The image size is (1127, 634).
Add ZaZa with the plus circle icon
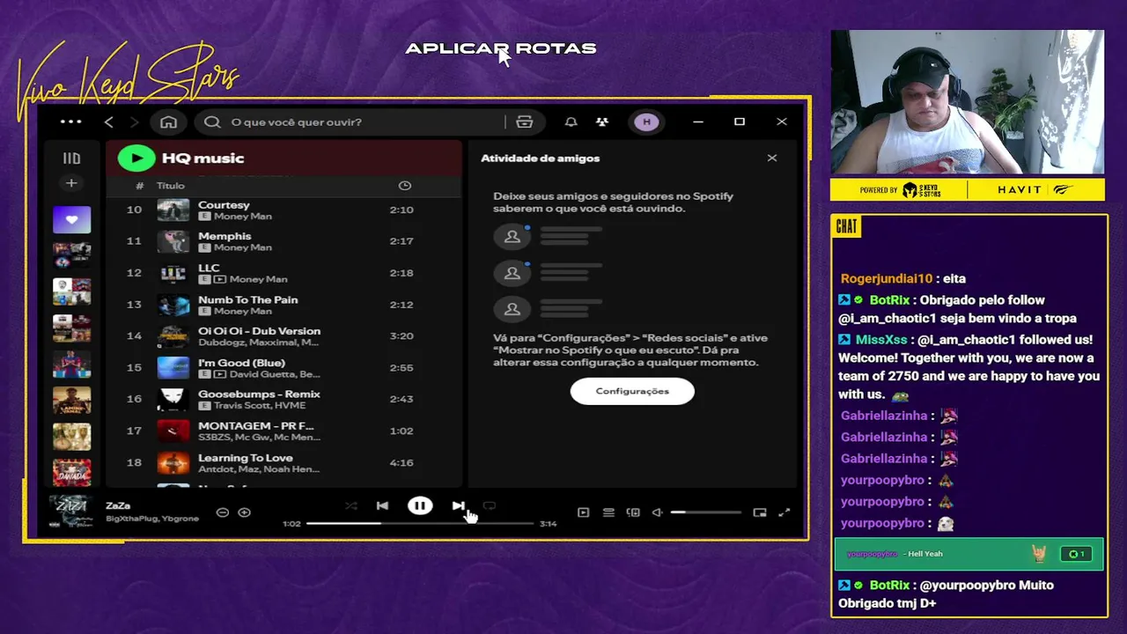coord(245,512)
